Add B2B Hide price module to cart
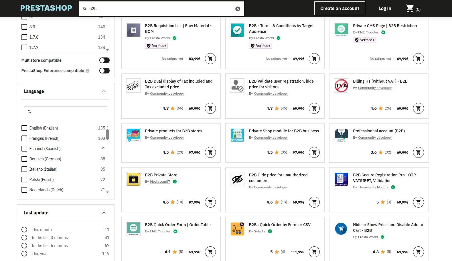The width and height of the screenshot is (452, 261). point(314,202)
